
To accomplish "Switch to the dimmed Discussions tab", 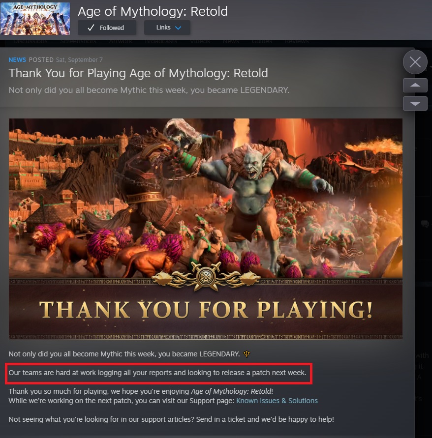I will coord(30,41).
